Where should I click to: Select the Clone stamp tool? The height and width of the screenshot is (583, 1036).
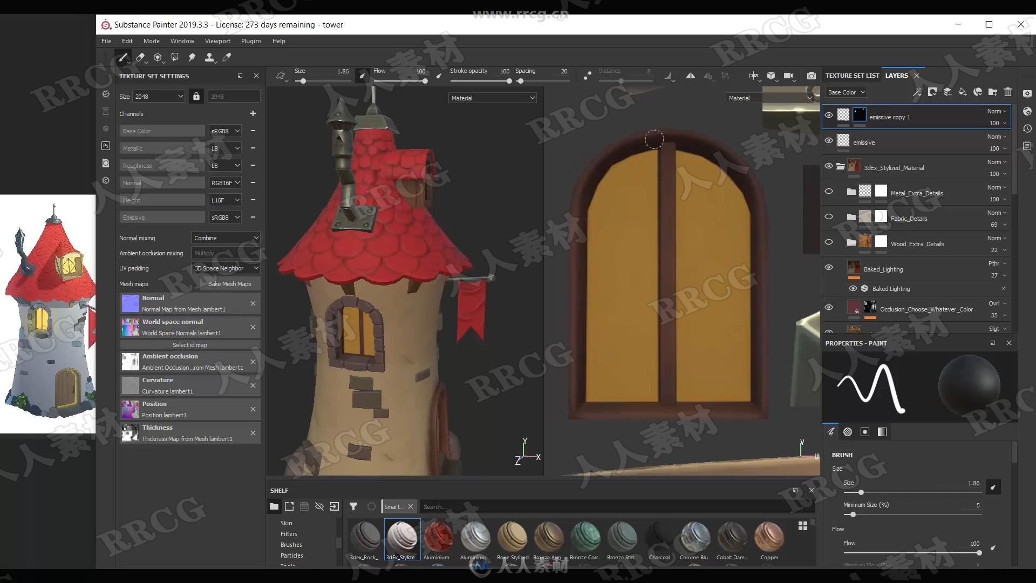[x=209, y=57]
